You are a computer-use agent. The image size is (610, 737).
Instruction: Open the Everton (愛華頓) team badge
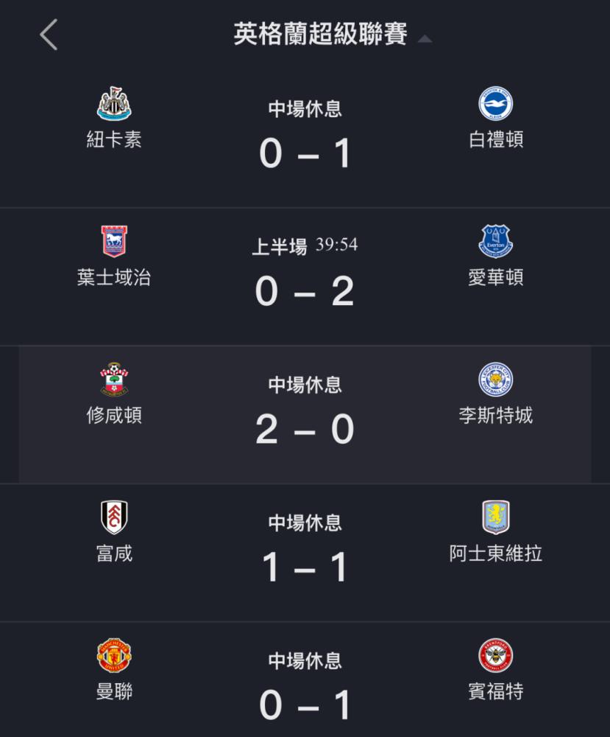coord(495,241)
